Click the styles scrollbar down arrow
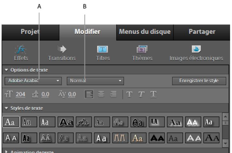This screenshot has width=232, height=153. (x=225, y=143)
